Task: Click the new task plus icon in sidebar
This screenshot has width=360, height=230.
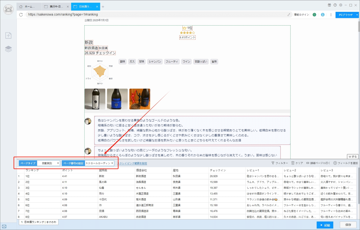Action: (8, 35)
